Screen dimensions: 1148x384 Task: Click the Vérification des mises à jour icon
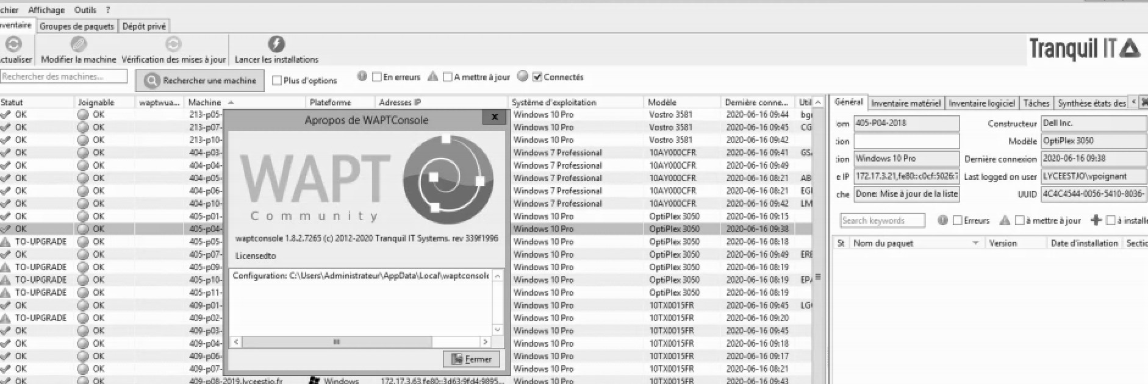click(x=173, y=44)
